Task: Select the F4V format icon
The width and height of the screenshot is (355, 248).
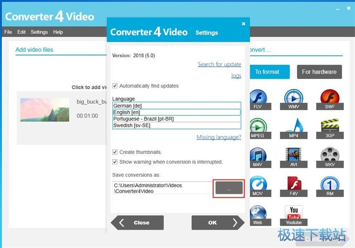Action: point(294,186)
